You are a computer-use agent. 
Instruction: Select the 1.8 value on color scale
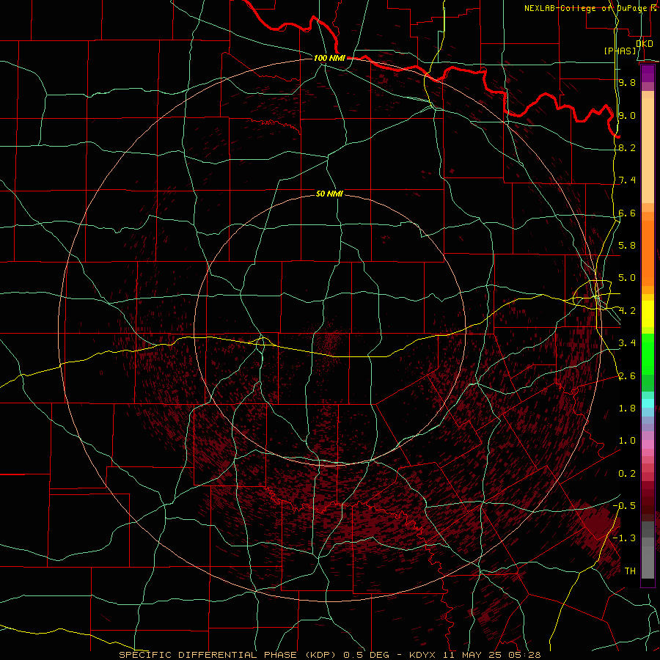click(627, 408)
